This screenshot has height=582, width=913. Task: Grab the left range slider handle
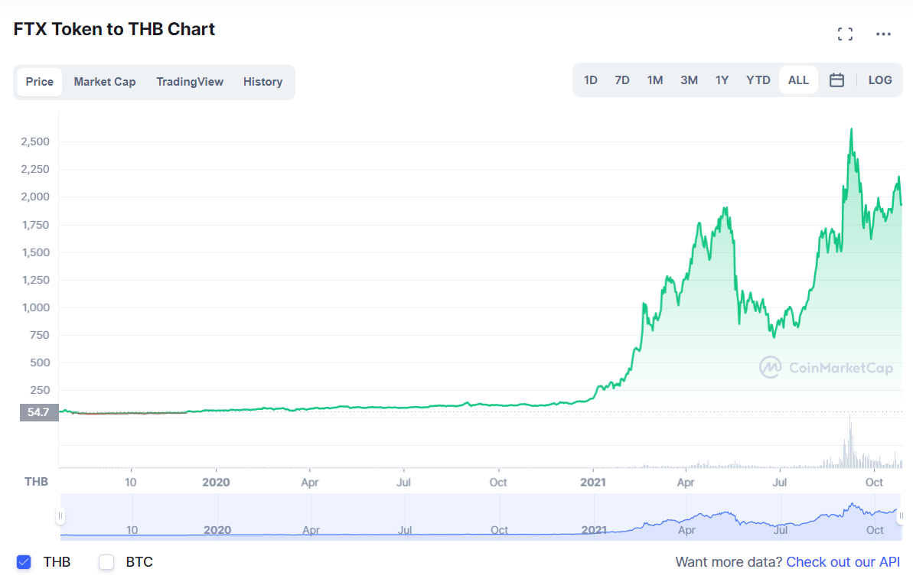(x=60, y=515)
